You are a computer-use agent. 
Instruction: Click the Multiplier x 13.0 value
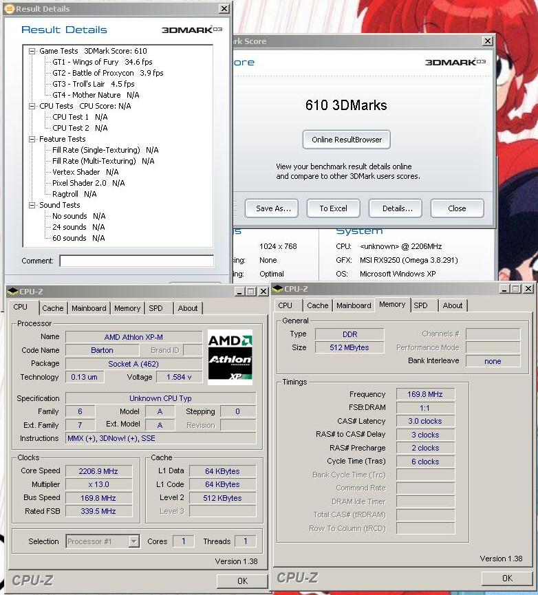(x=98, y=484)
